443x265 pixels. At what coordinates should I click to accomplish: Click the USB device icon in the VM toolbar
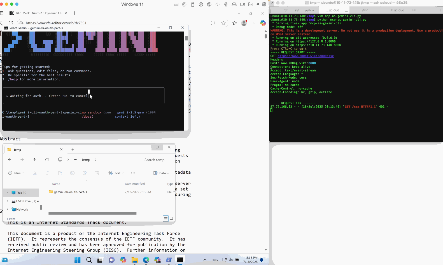point(193,4)
